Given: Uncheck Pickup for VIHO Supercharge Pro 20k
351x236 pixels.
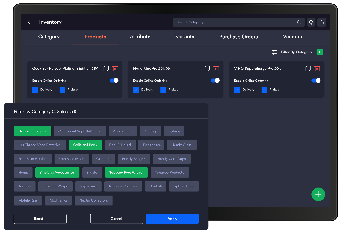Looking at the screenshot, I should [264, 90].
